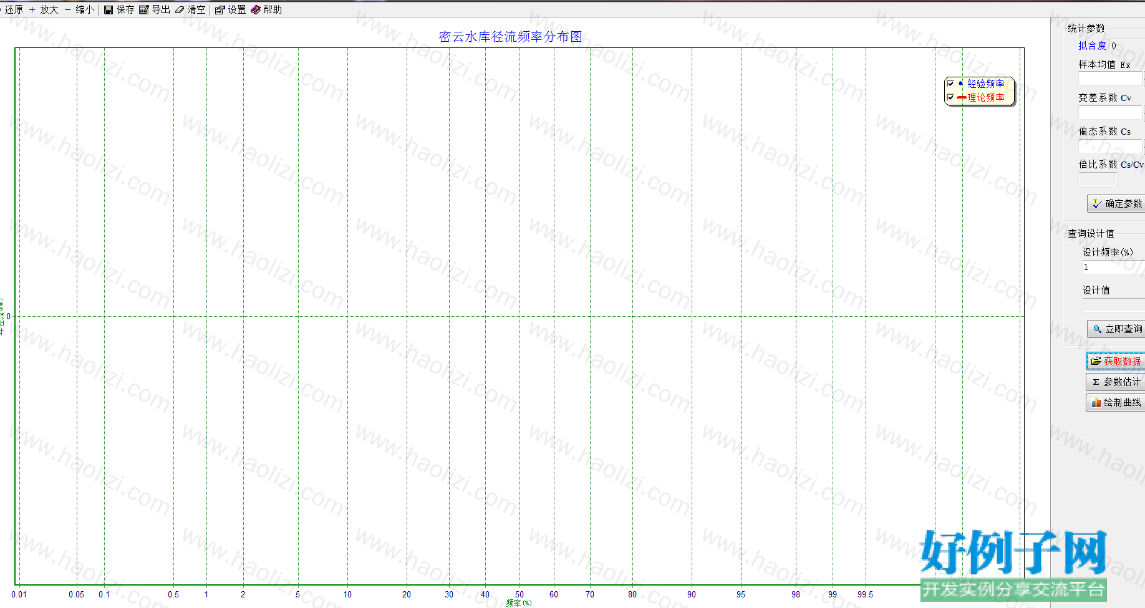Click the 导出 export icon
This screenshot has width=1145, height=608.
pos(144,9)
